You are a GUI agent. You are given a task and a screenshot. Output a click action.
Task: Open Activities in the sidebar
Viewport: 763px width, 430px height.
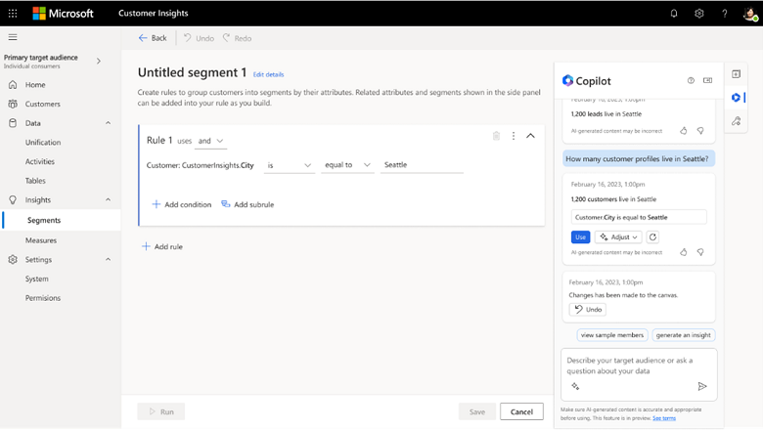point(40,161)
